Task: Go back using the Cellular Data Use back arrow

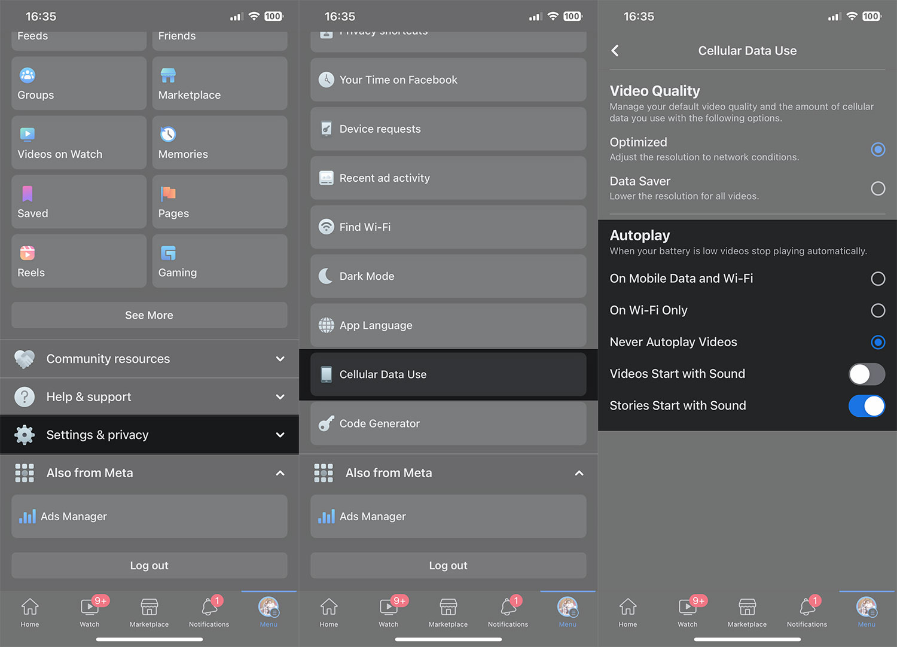Action: tap(615, 51)
